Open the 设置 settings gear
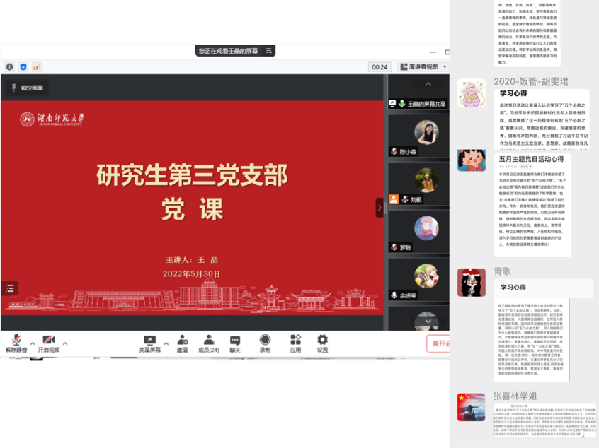Viewport: 599px width, 448px height. 322,343
